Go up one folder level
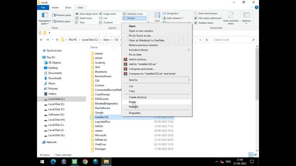The image size is (296, 166). (x=57, y=40)
